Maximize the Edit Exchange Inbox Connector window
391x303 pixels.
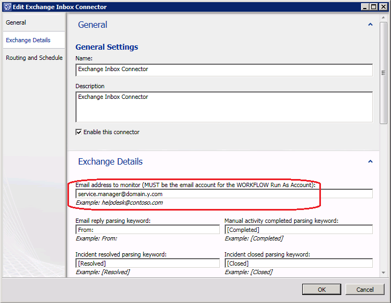click(x=374, y=7)
